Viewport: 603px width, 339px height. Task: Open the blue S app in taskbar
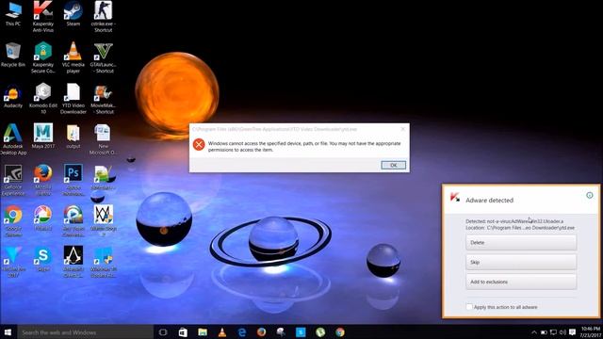301,332
